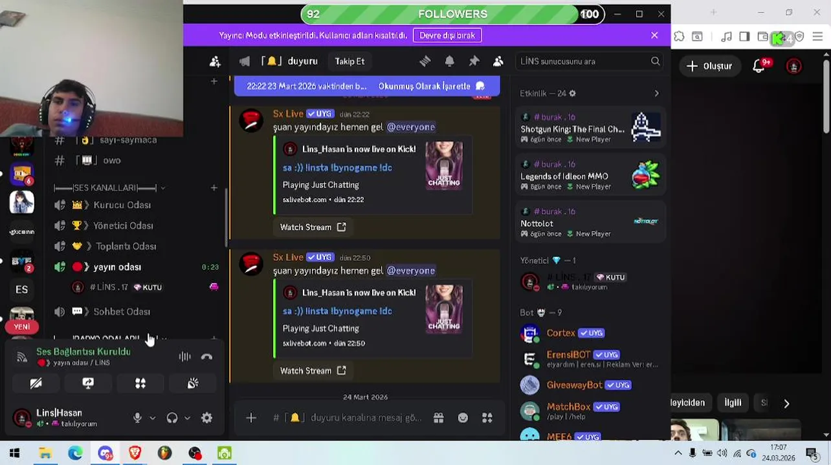Screen dimensions: 831x465
Task: Dismiss the streamer mode purple banner
Action: tap(654, 36)
